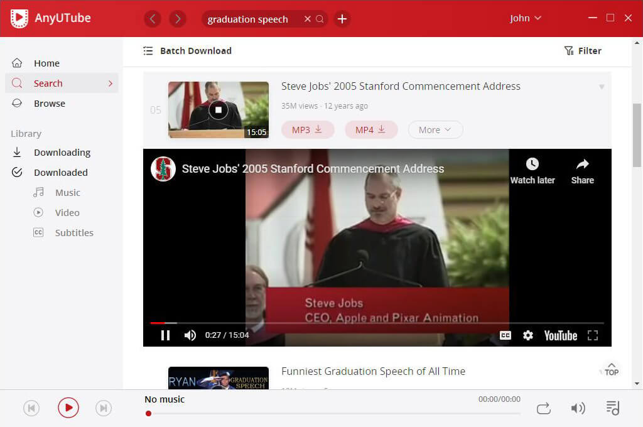
Task: Open the Filter options
Action: [x=582, y=51]
